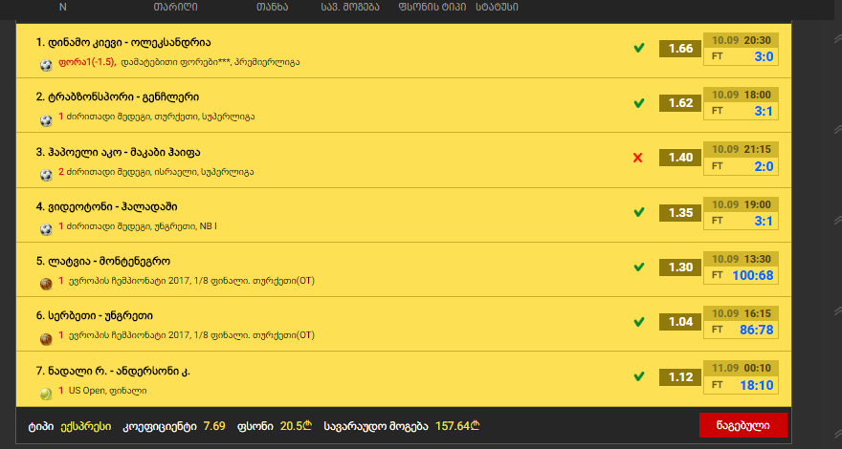
Task: Click tennis ball icon in ნადალი რ. row
Action: click(x=46, y=394)
